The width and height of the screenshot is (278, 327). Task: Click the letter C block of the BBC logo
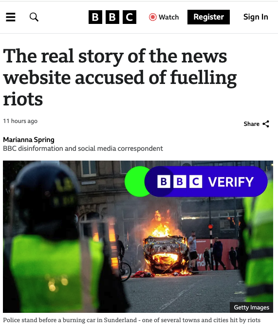130,17
